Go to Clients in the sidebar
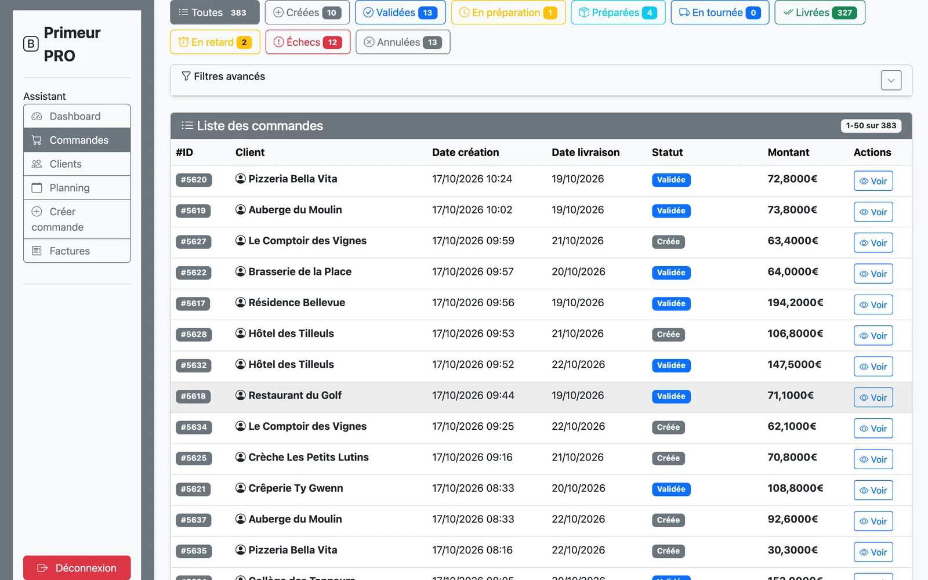The height and width of the screenshot is (580, 928). pos(77,164)
